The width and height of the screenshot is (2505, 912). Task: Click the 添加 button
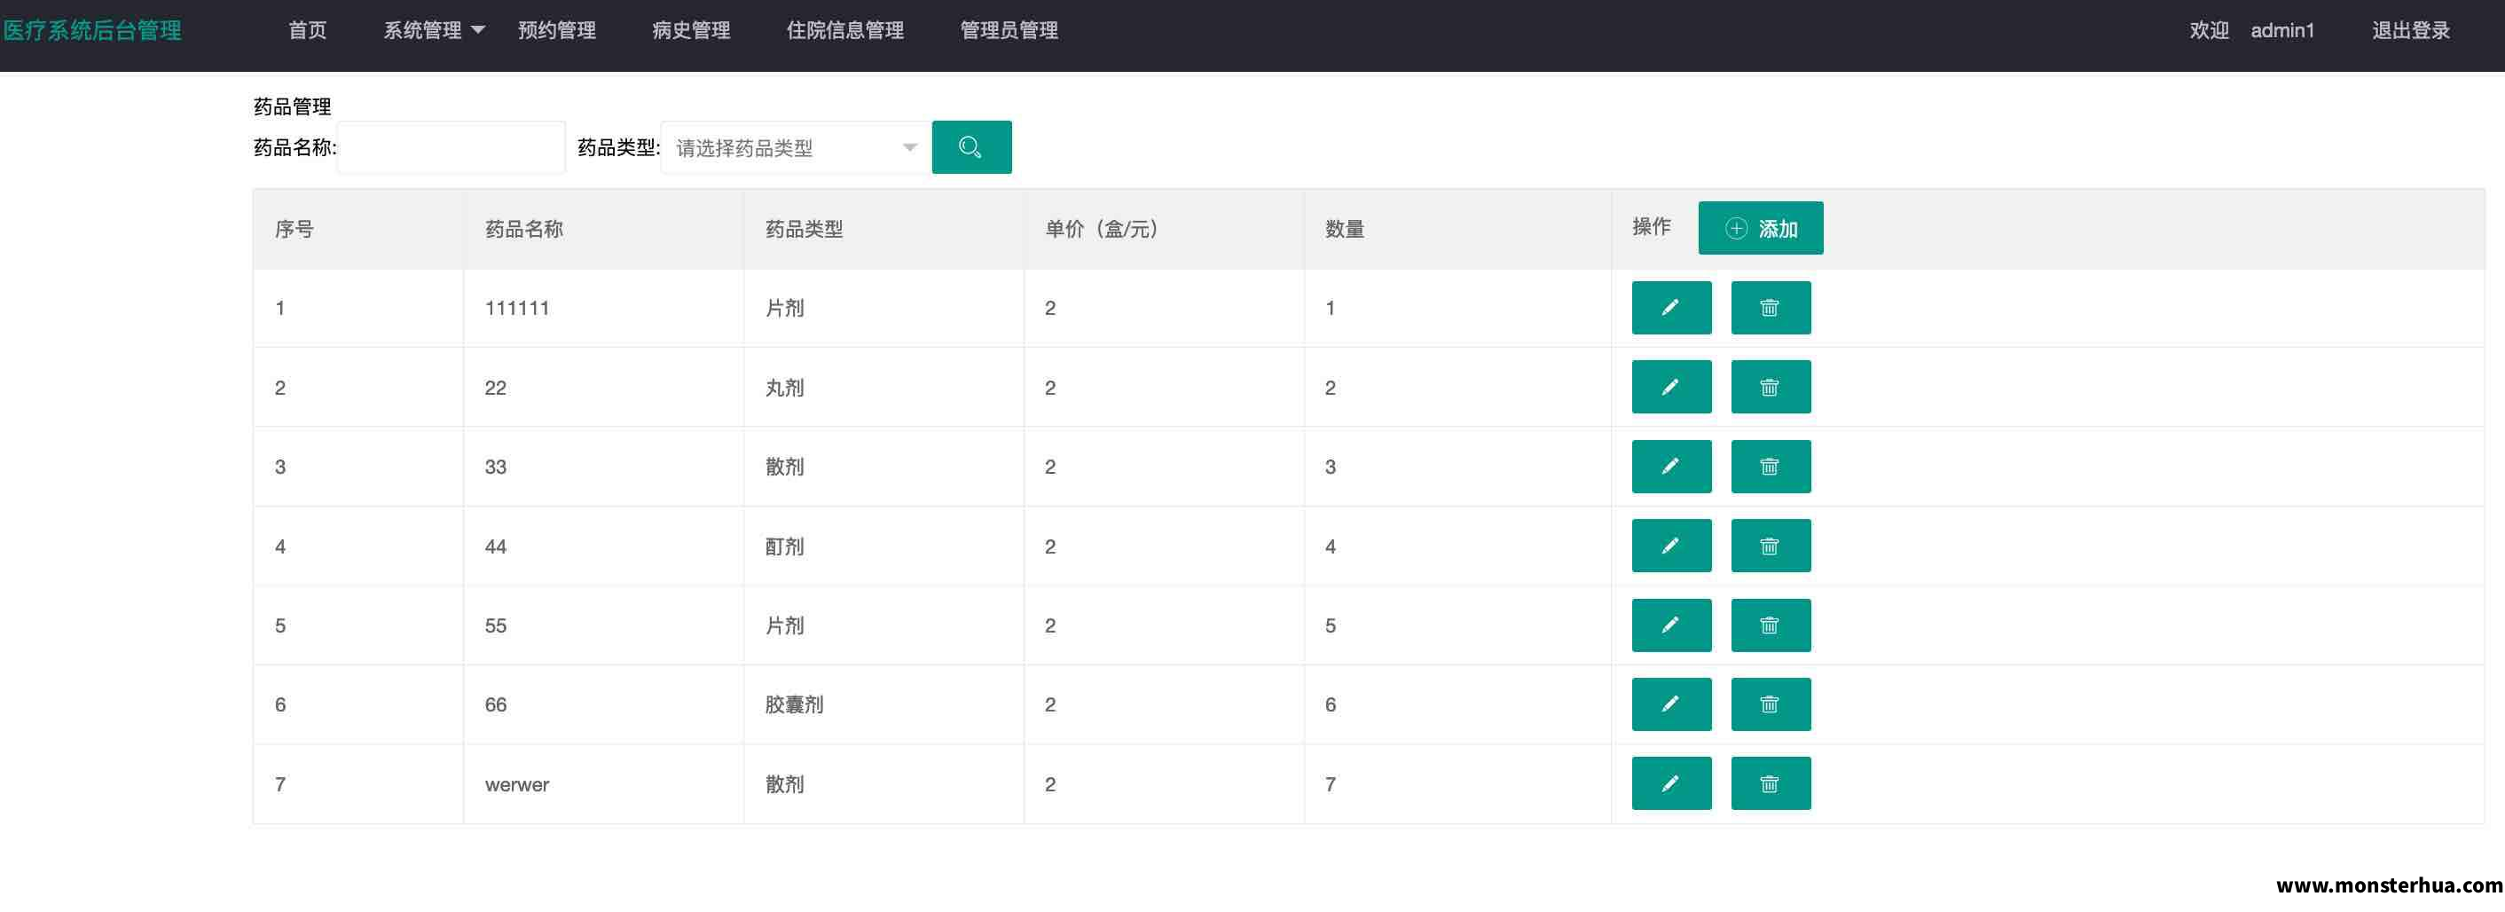coord(1760,229)
